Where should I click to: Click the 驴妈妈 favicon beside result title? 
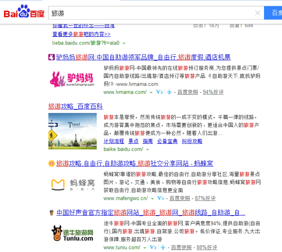click(51, 57)
